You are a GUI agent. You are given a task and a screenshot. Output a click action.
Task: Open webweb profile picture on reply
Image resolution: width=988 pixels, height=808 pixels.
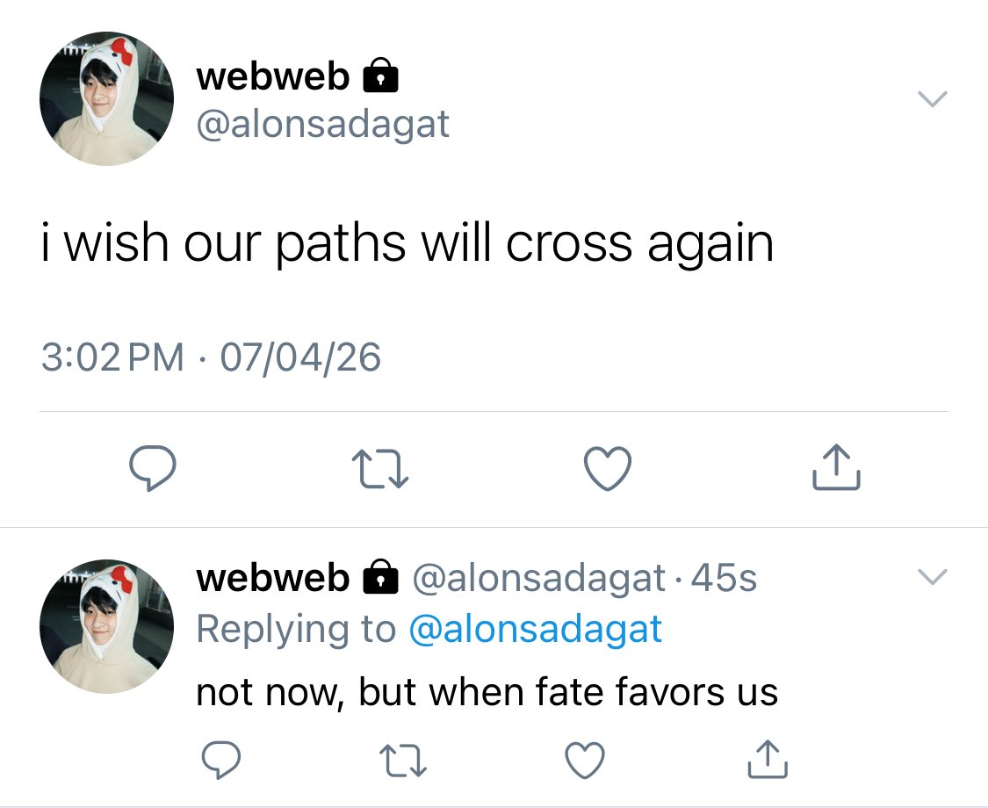(x=106, y=626)
